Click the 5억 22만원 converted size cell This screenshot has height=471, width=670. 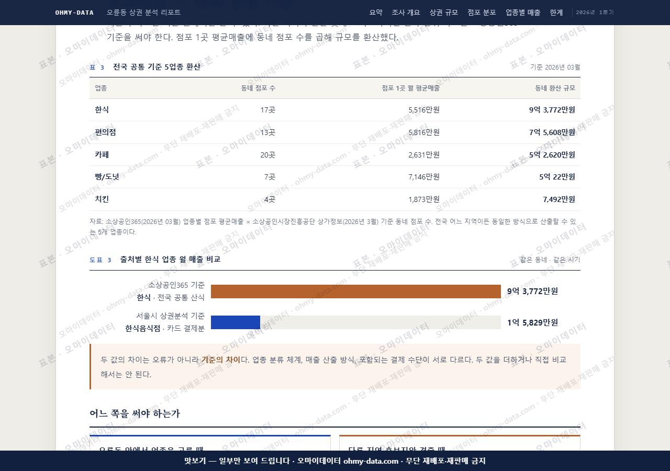coord(557,177)
